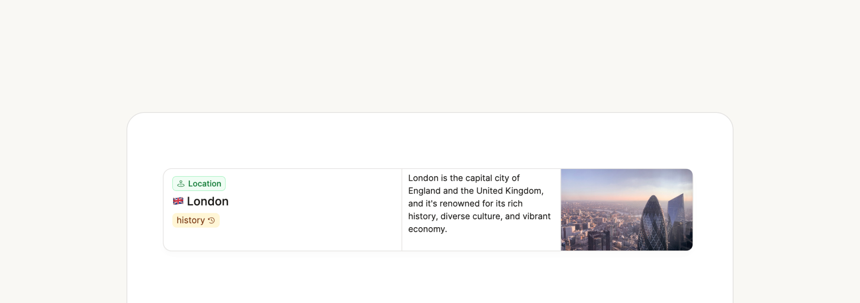The height and width of the screenshot is (303, 860).
Task: Click the clock icon in history tag
Action: pyautogui.click(x=212, y=221)
